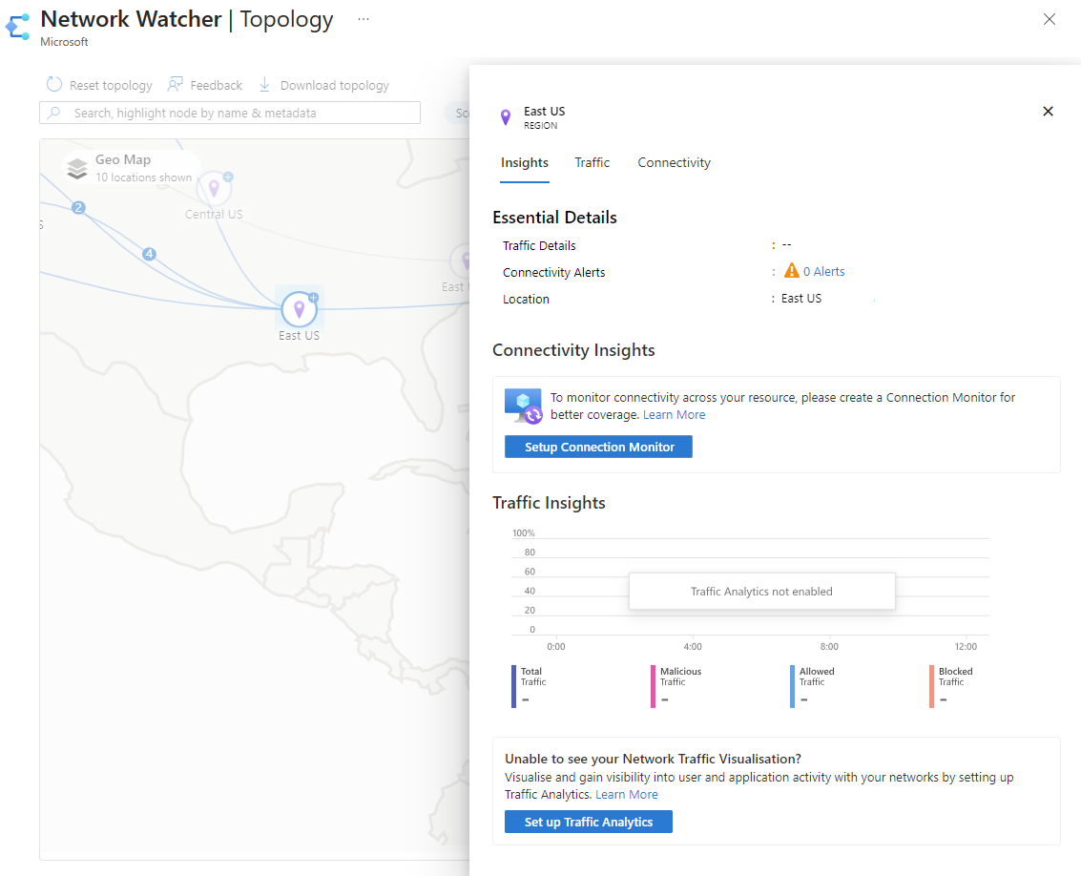Click the Blocked Traffic legend color bar
Image resolution: width=1081 pixels, height=876 pixels.
pos(931,686)
